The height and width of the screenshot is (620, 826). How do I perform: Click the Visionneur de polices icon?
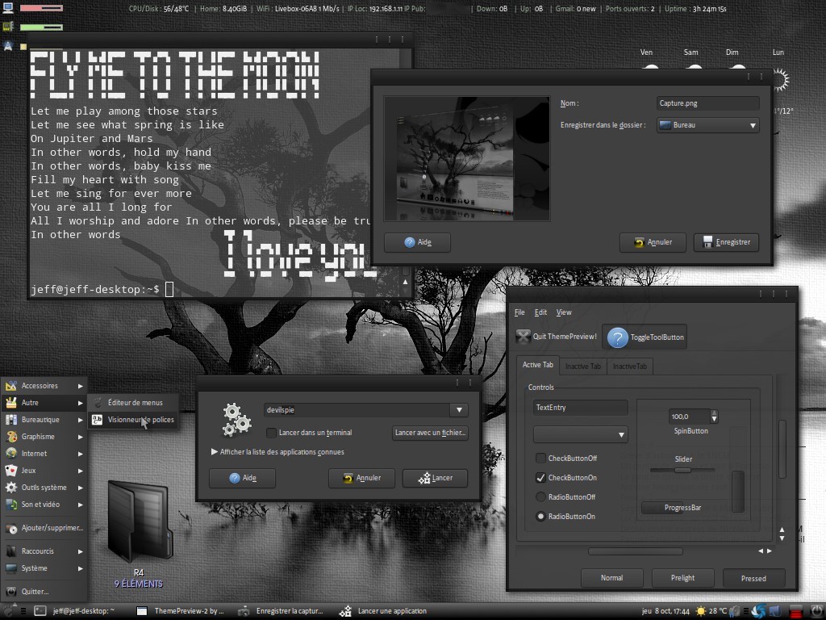[x=98, y=420]
